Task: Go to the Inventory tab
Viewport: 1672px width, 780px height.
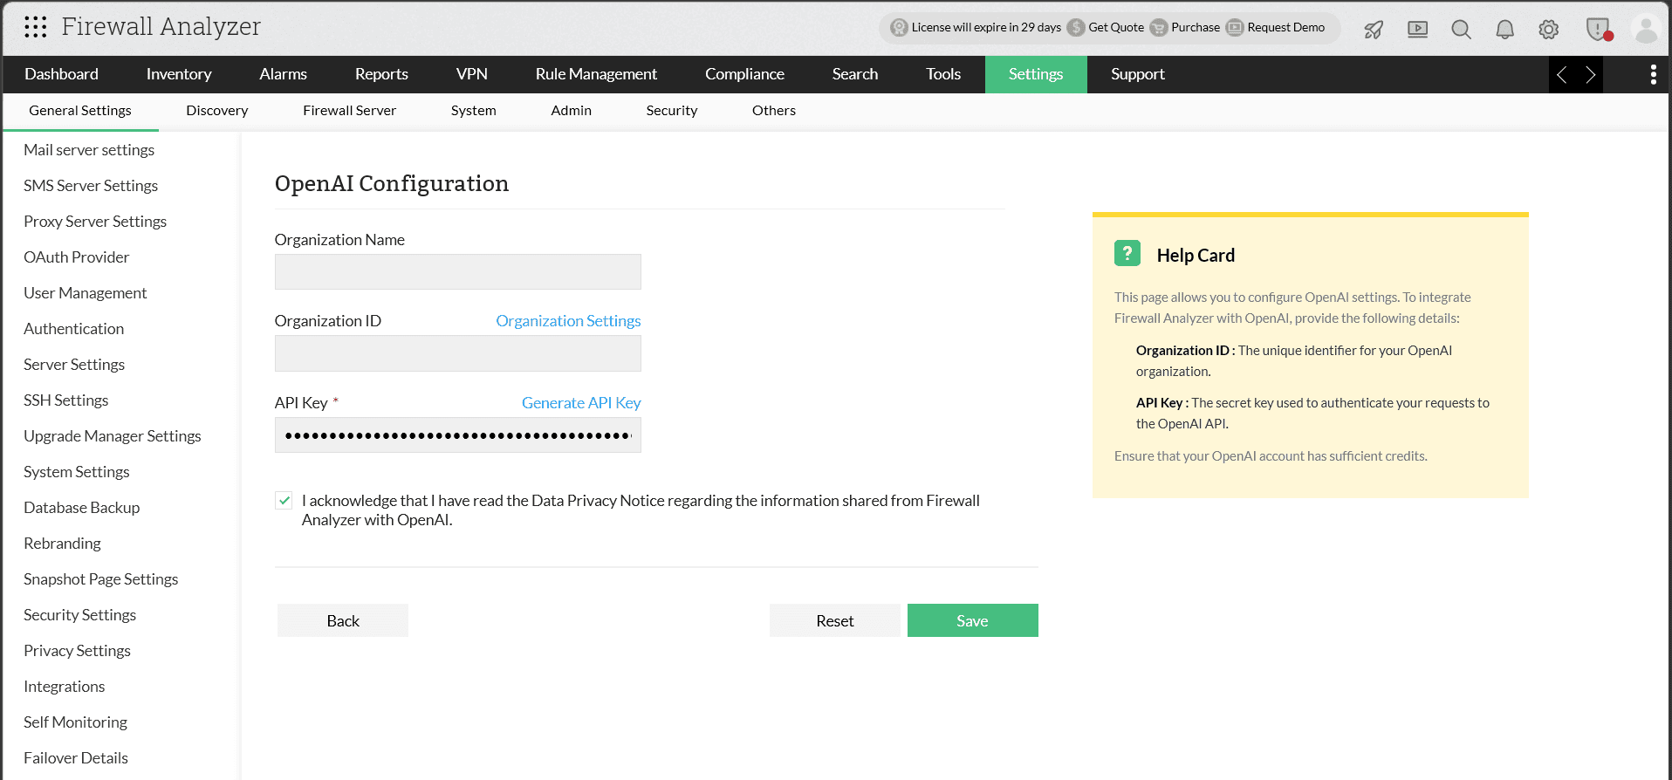Action: click(179, 74)
